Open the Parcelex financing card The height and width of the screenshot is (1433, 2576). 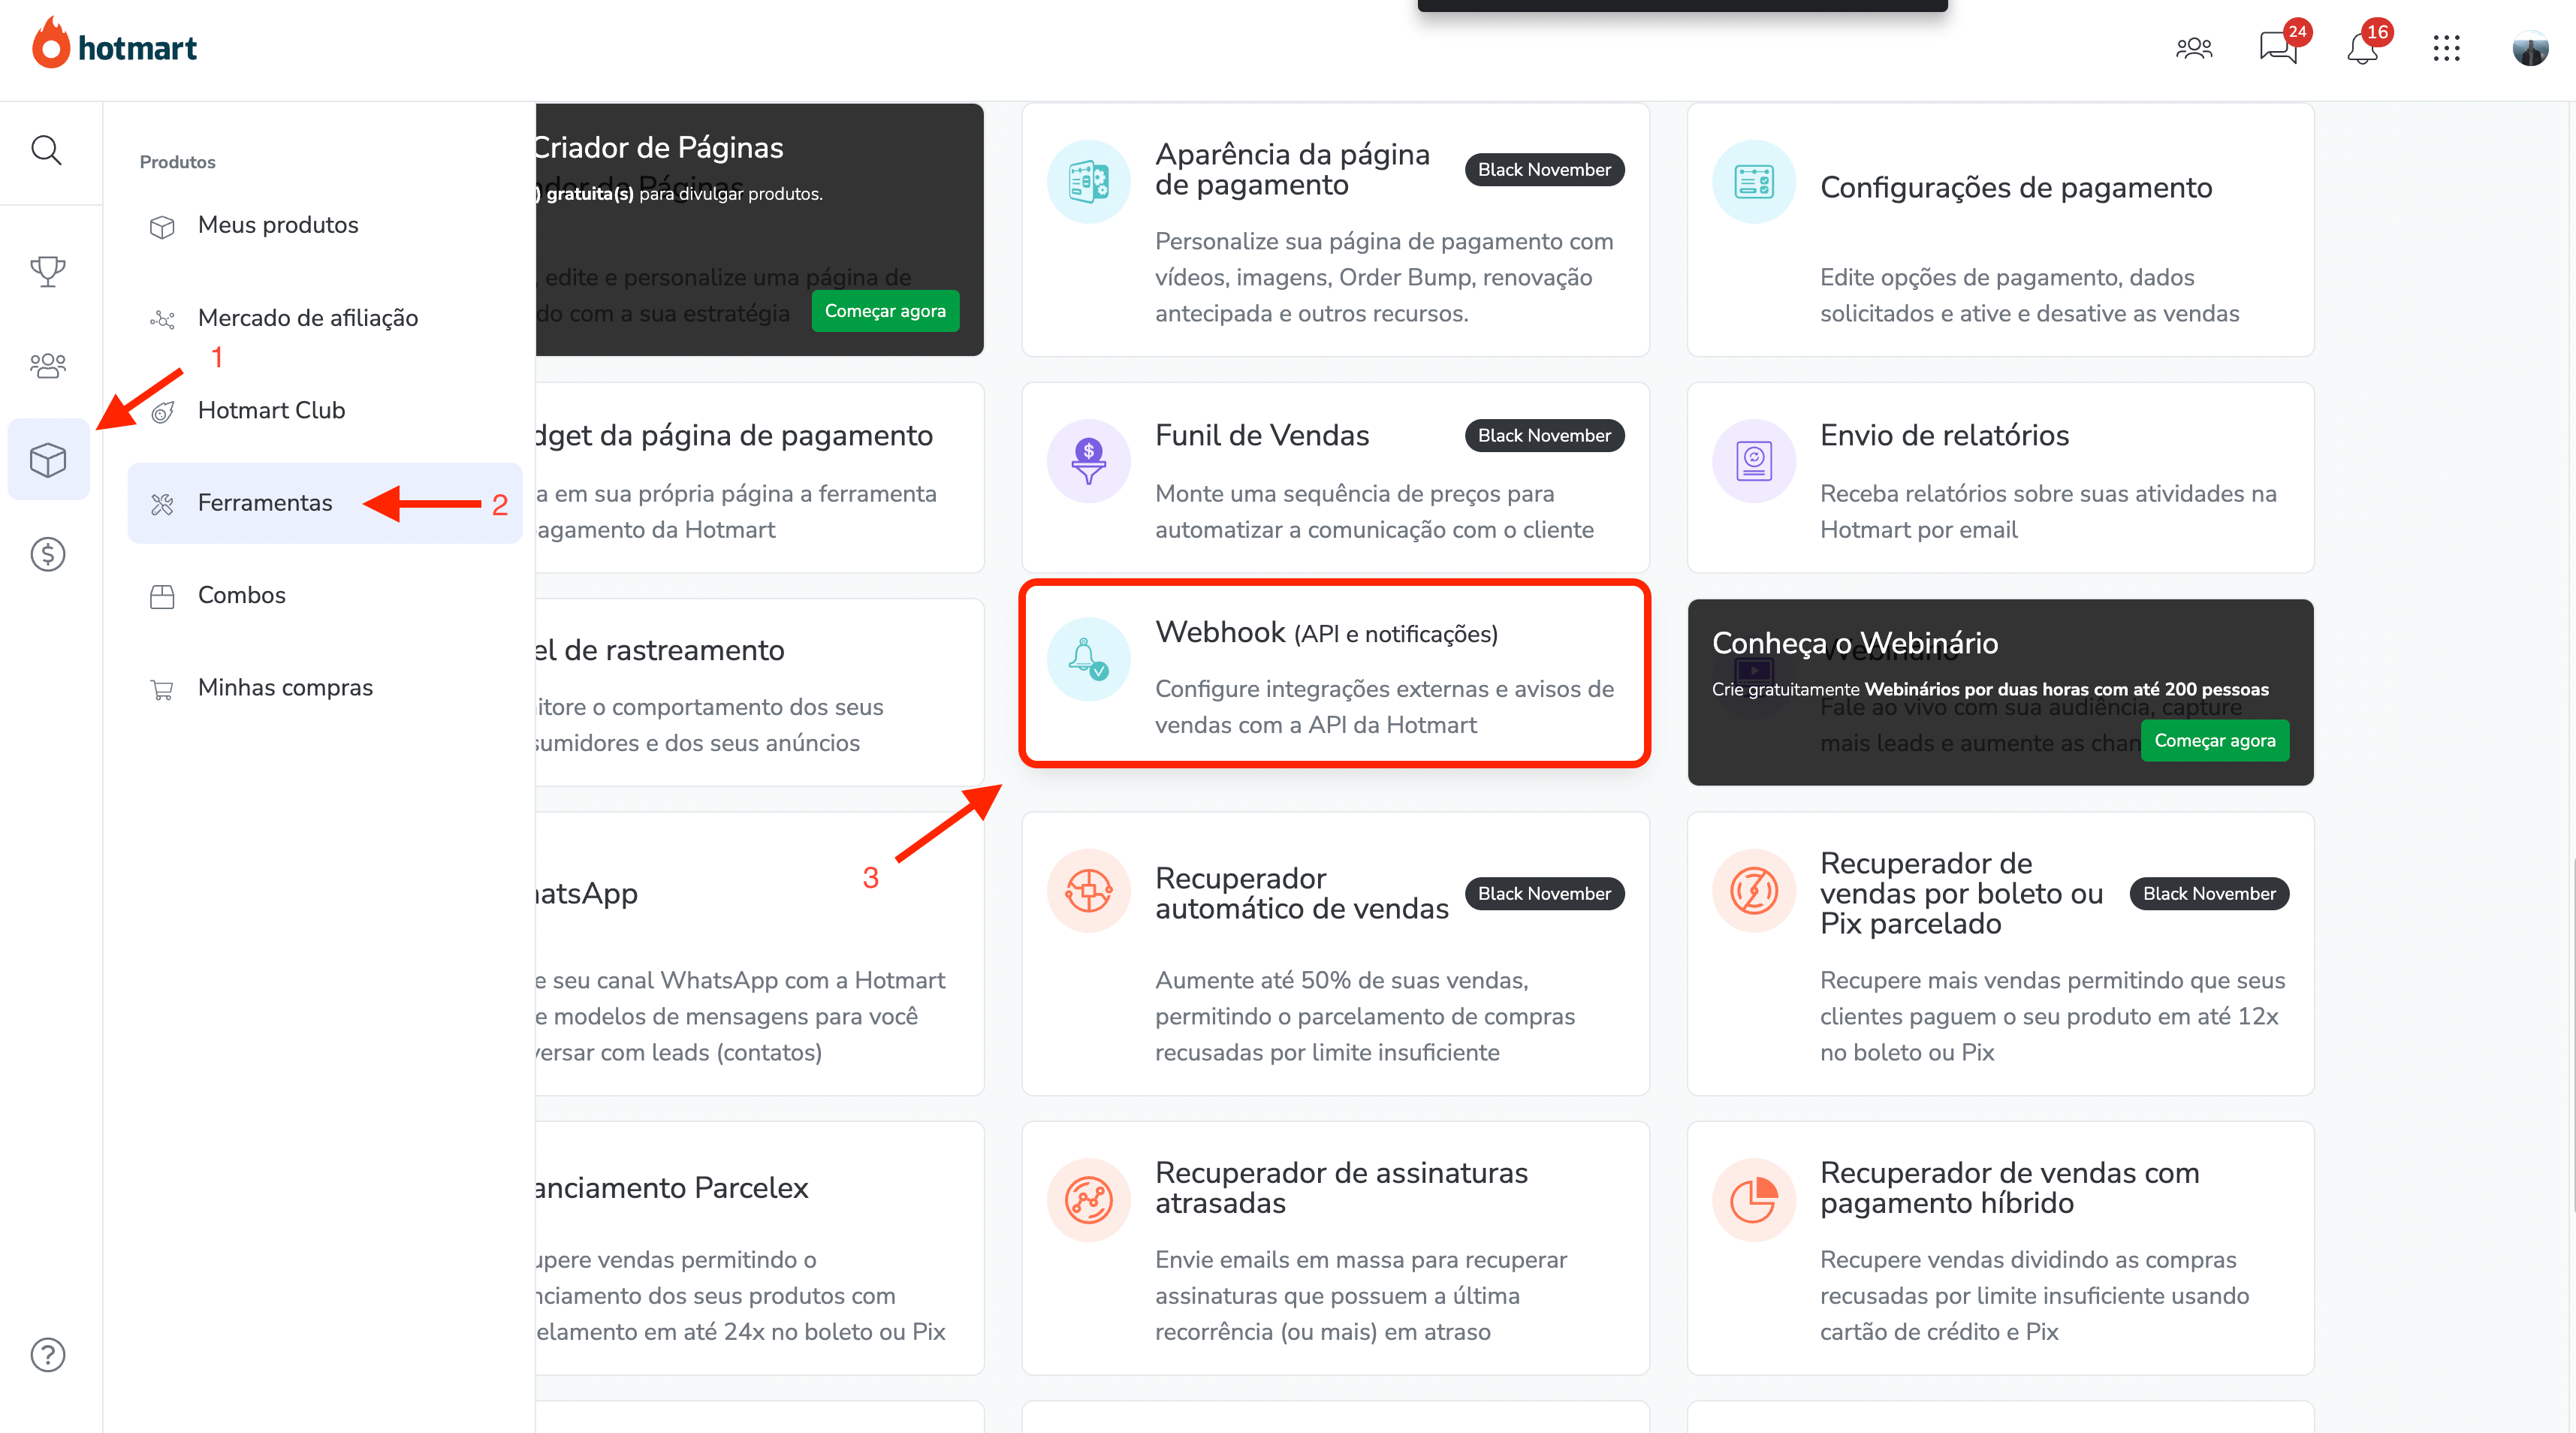760,1248
